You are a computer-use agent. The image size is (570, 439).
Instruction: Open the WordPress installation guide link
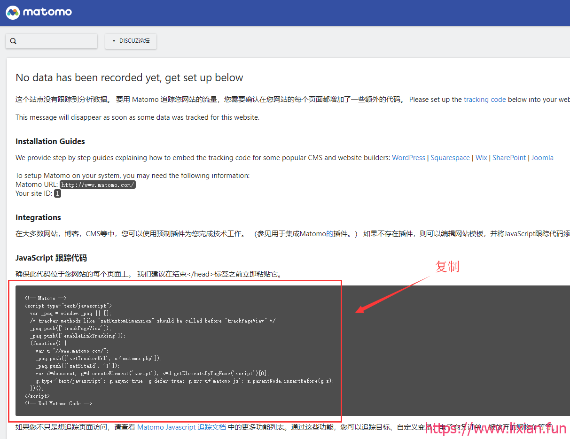408,158
